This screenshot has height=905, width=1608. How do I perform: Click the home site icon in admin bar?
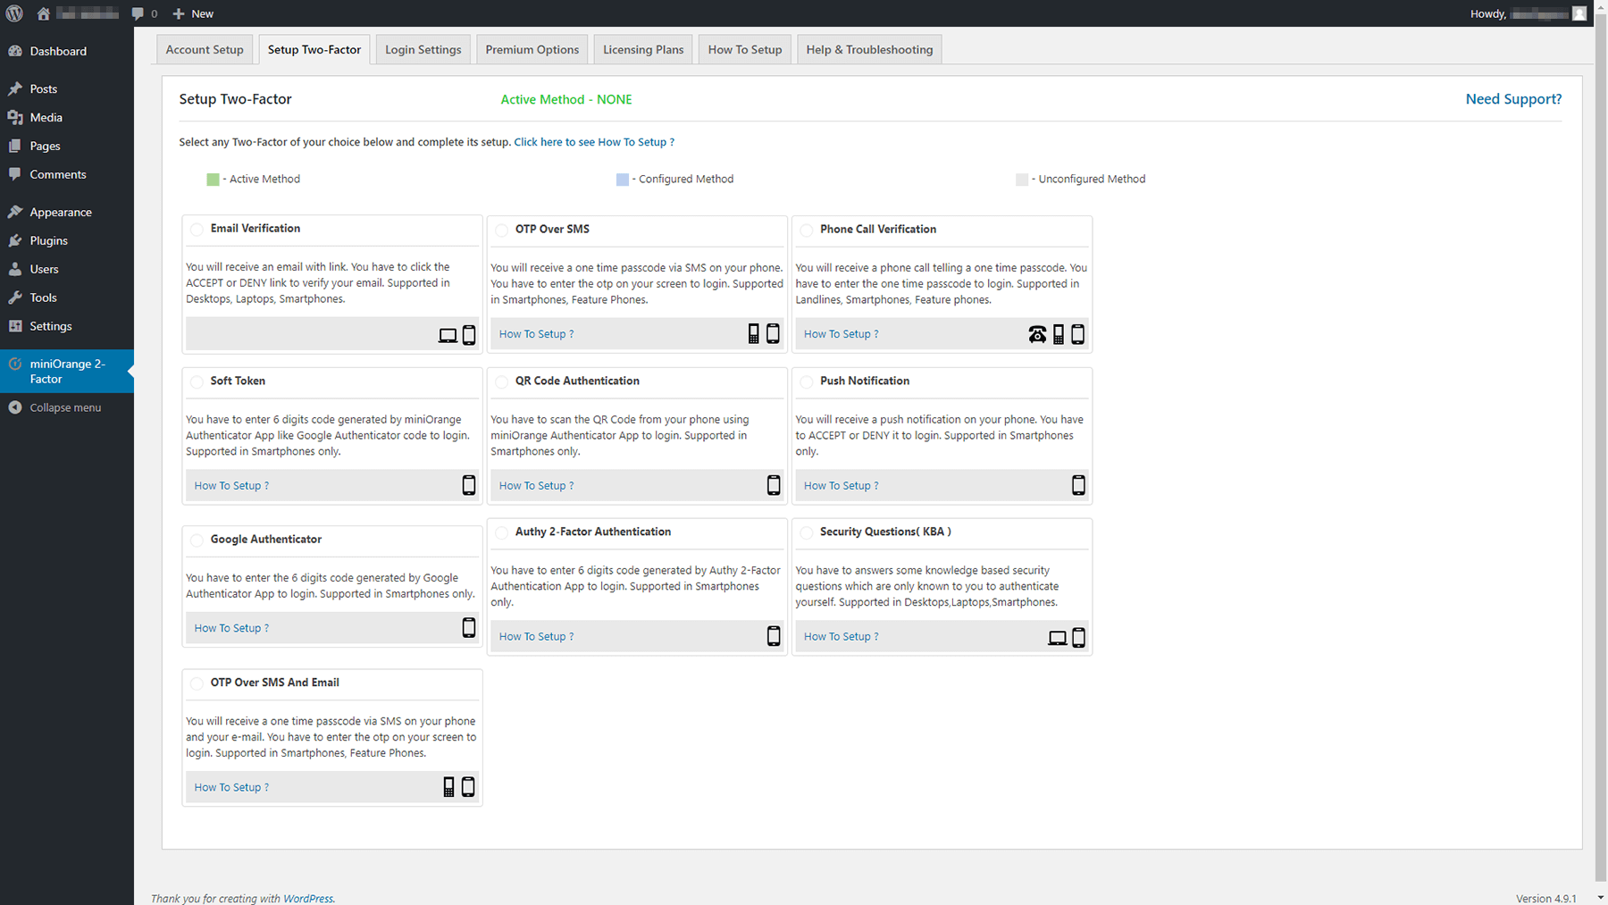click(x=43, y=13)
